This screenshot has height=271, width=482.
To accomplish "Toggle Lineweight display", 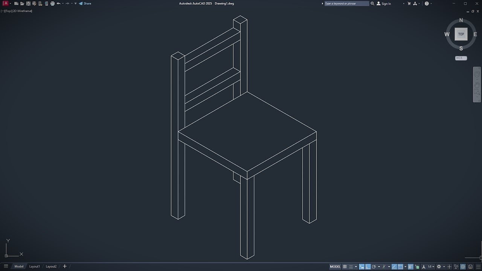I will pos(411,266).
